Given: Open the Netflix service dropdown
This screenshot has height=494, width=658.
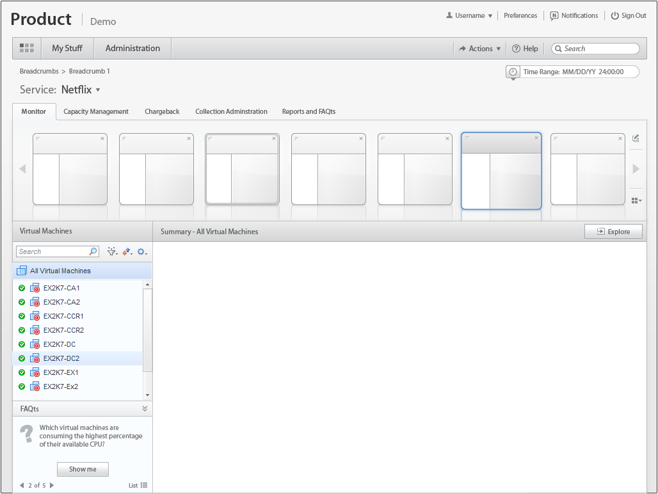Looking at the screenshot, I should click(81, 90).
